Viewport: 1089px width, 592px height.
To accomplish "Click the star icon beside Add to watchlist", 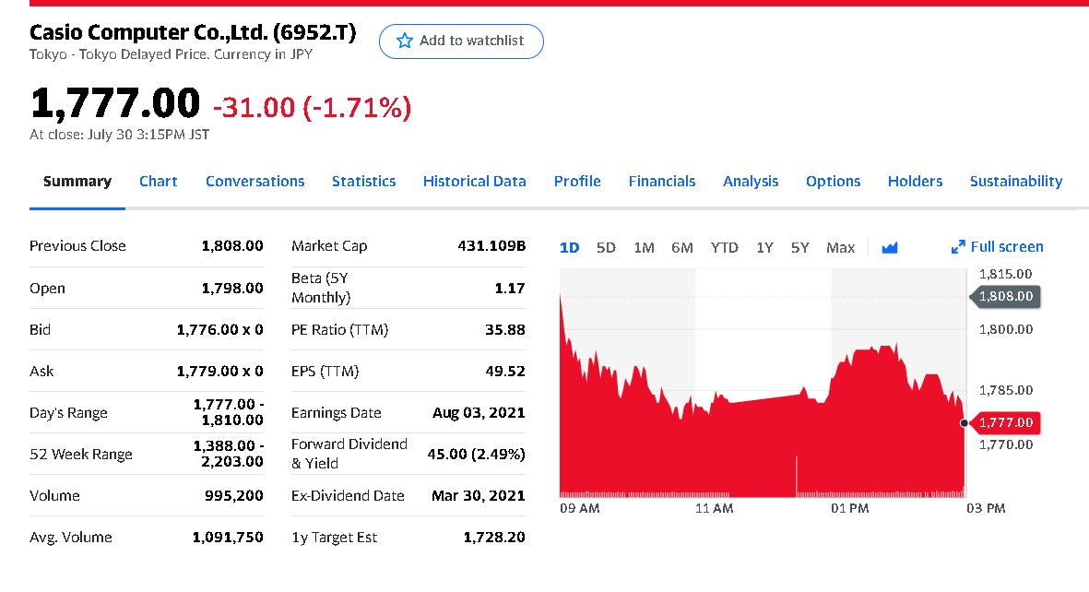I will pos(404,41).
